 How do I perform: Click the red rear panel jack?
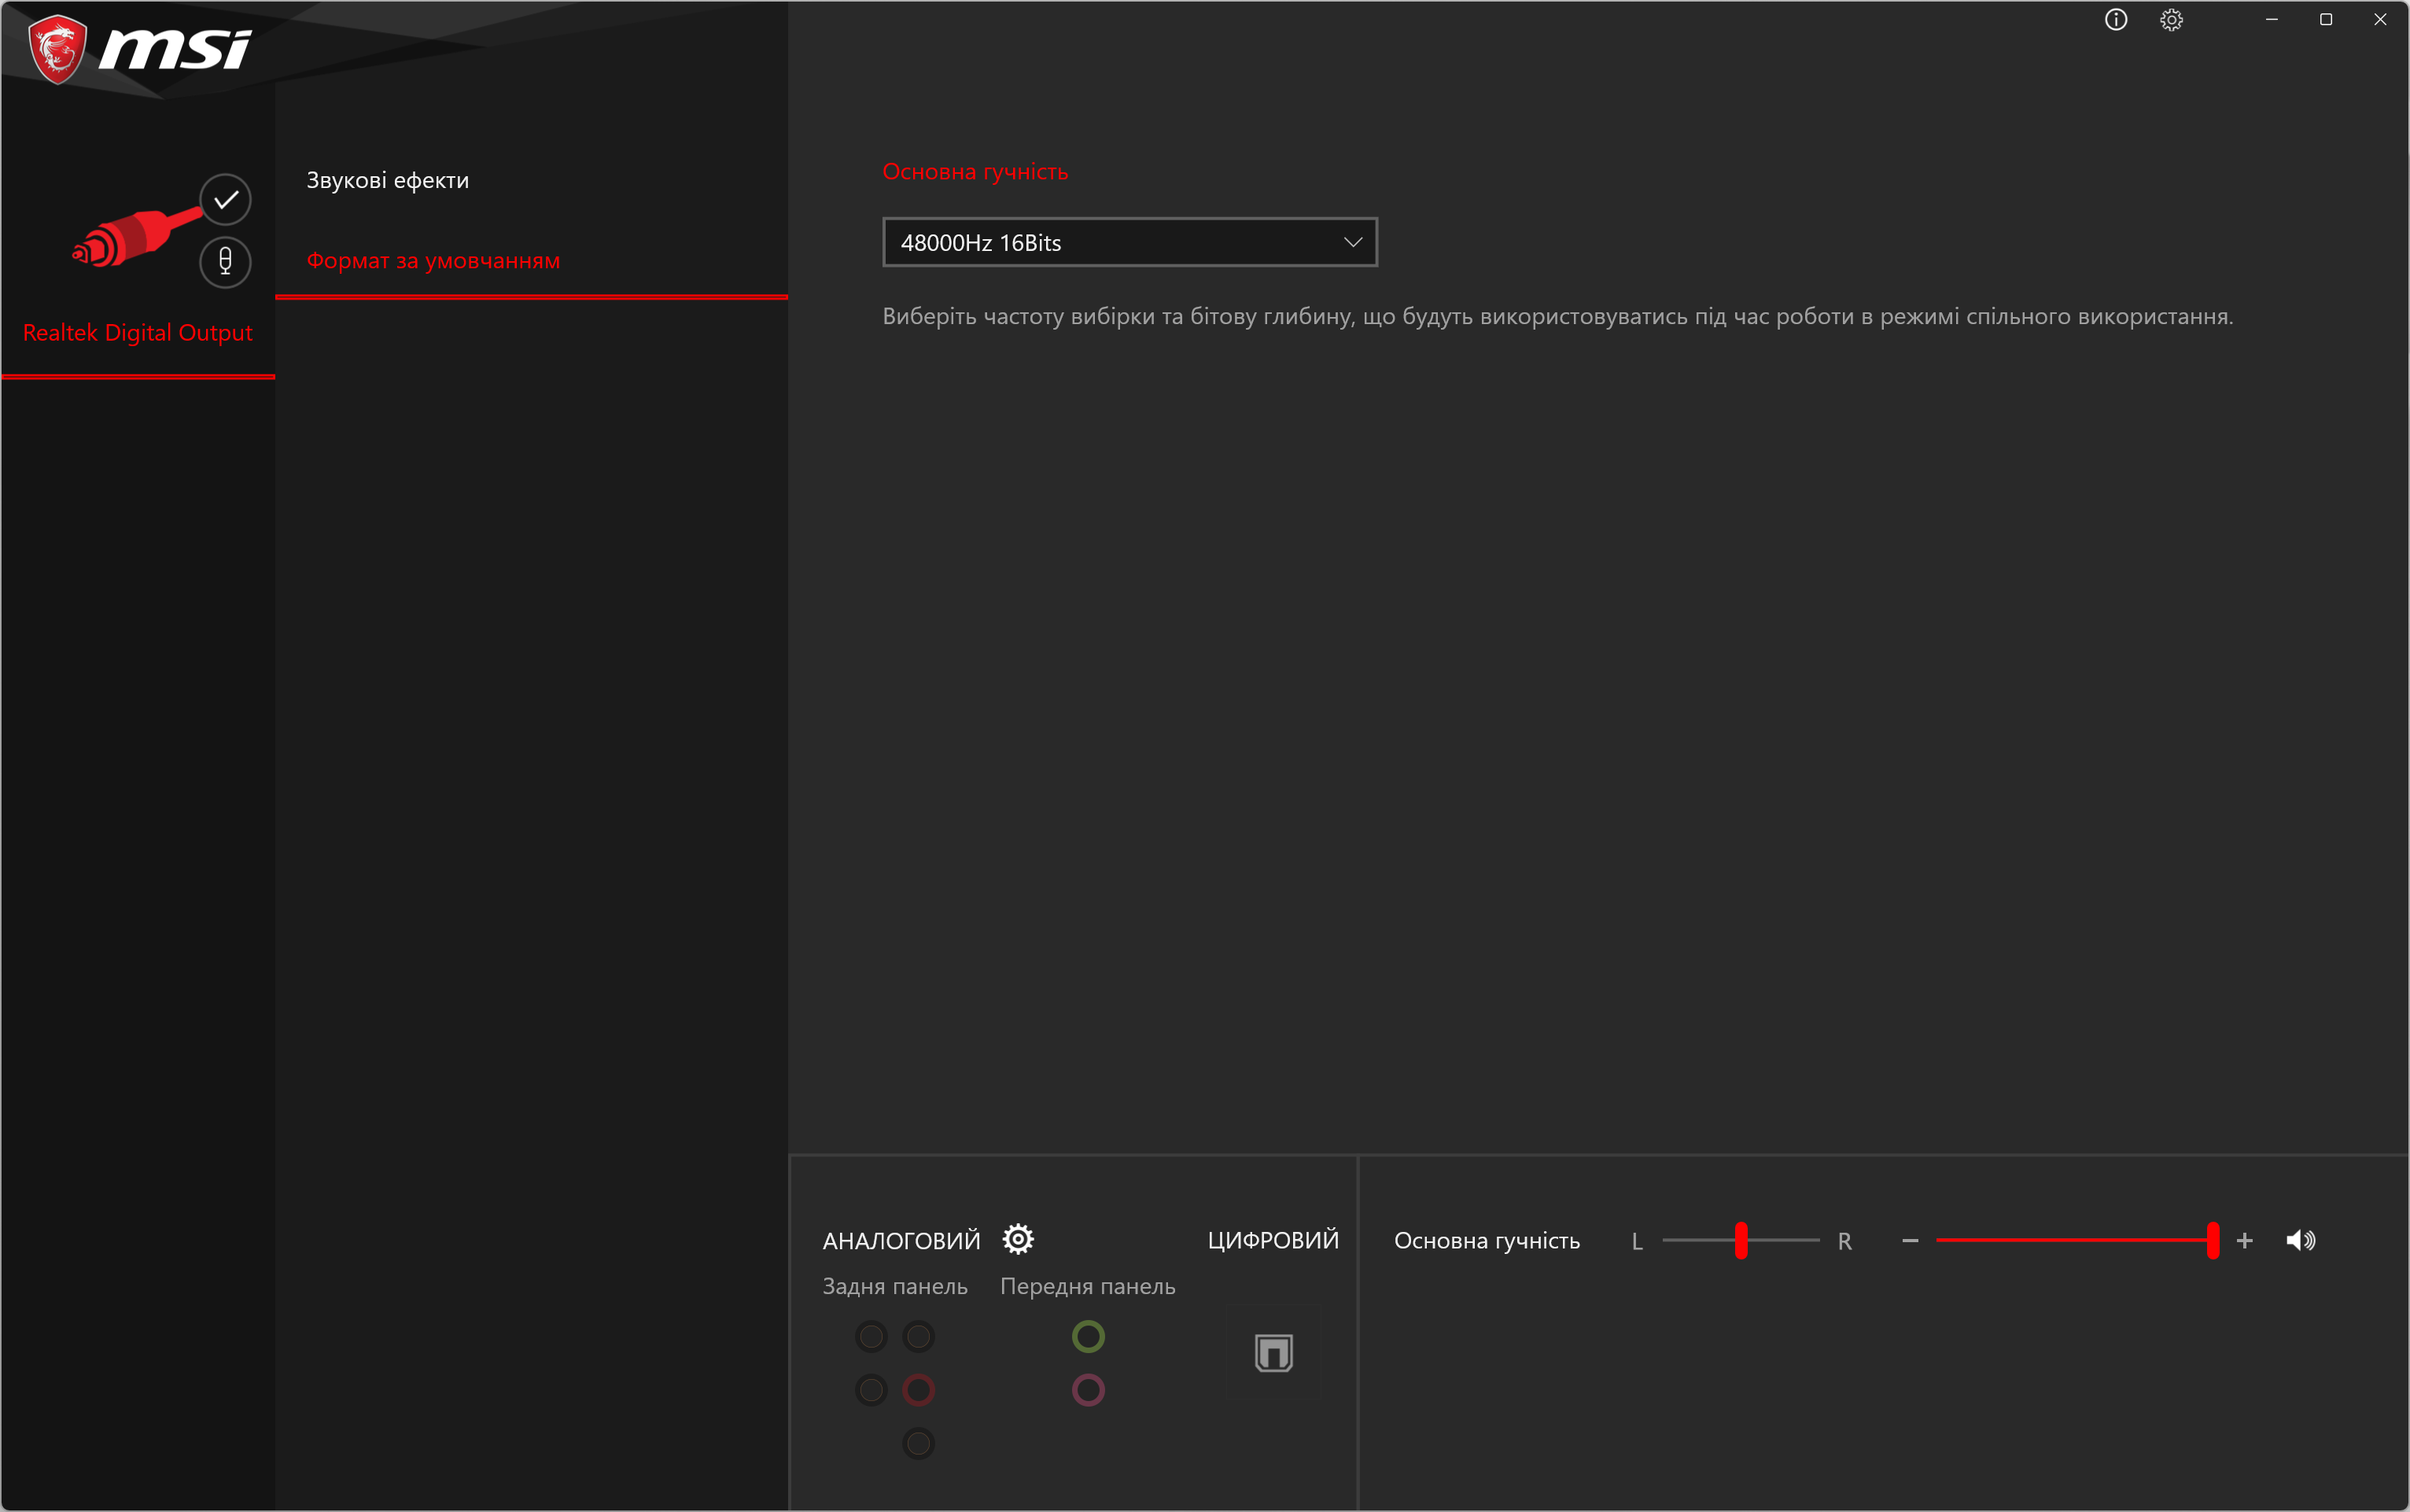918,1389
